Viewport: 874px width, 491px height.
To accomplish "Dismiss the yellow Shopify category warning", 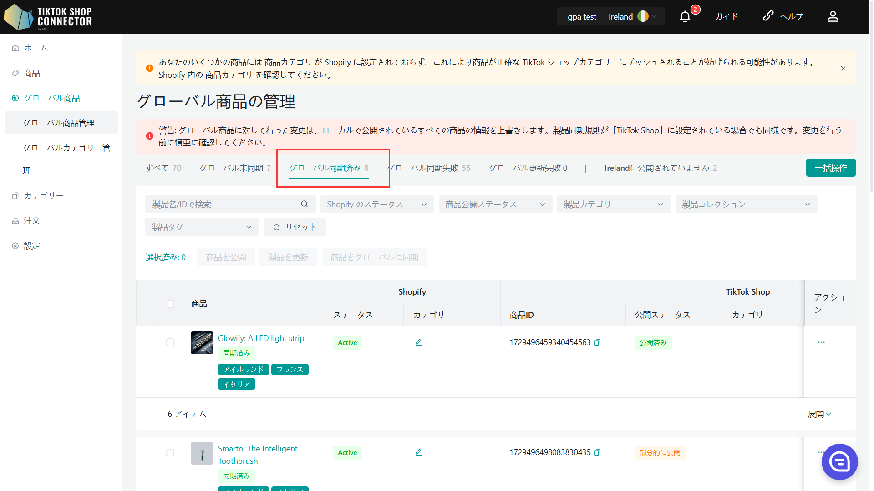I will 843,68.
